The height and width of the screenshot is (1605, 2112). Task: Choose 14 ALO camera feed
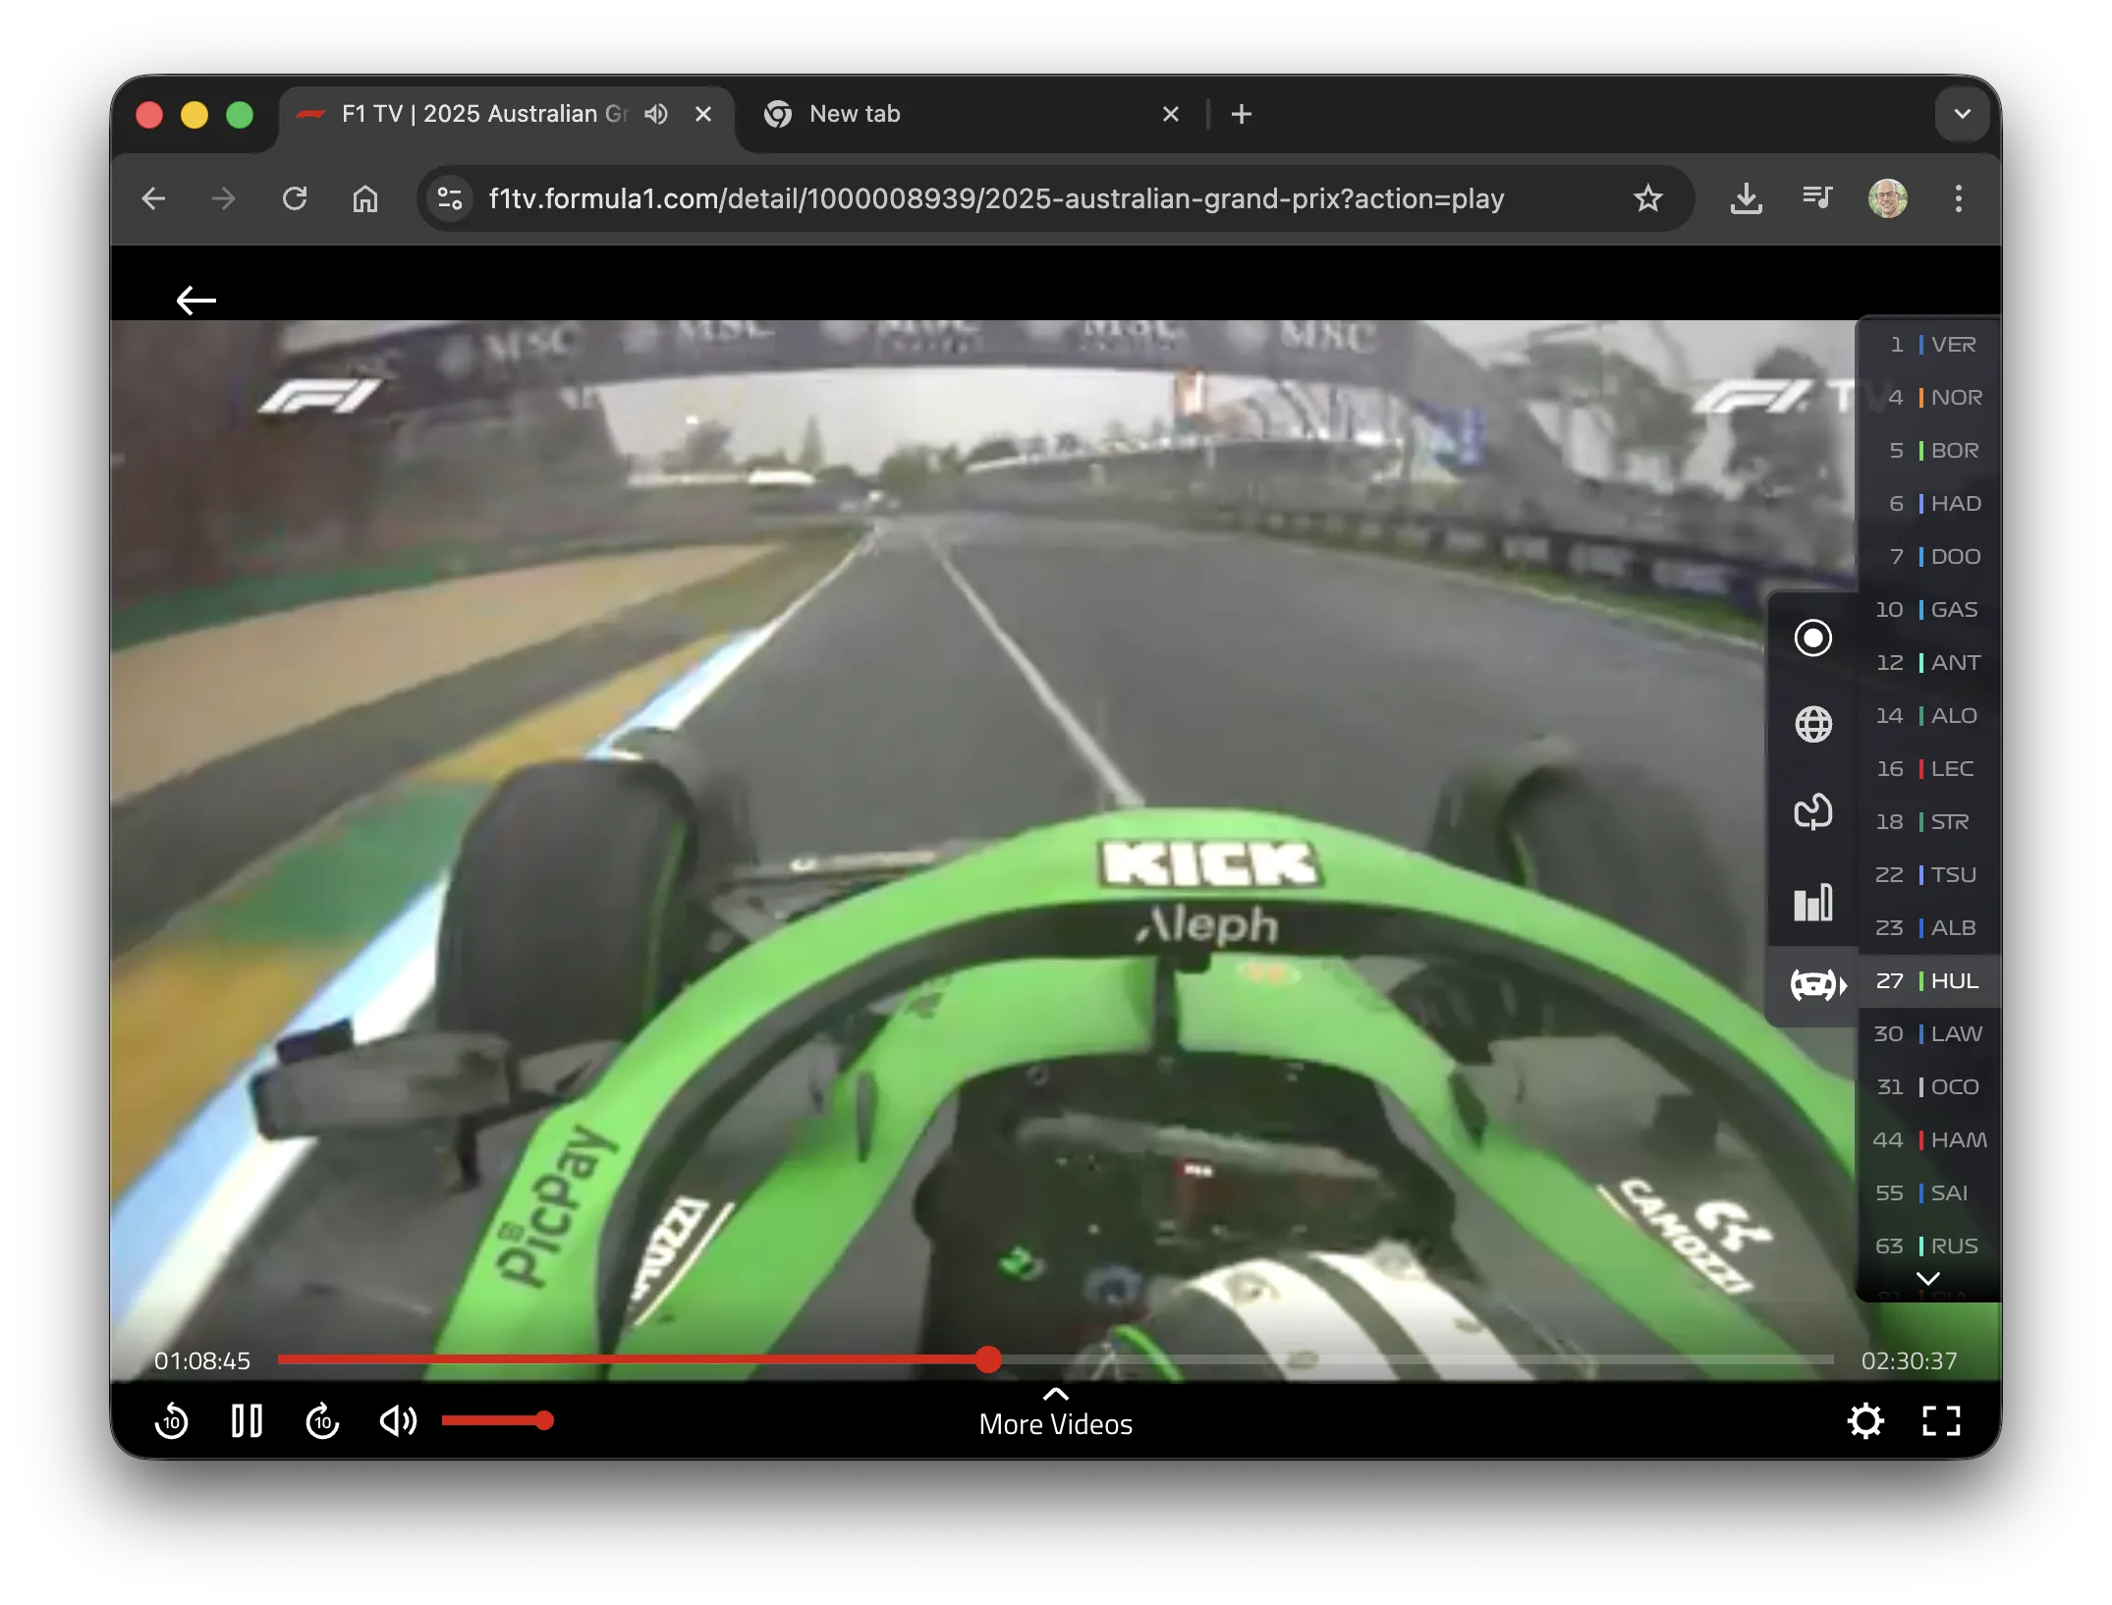click(1930, 715)
